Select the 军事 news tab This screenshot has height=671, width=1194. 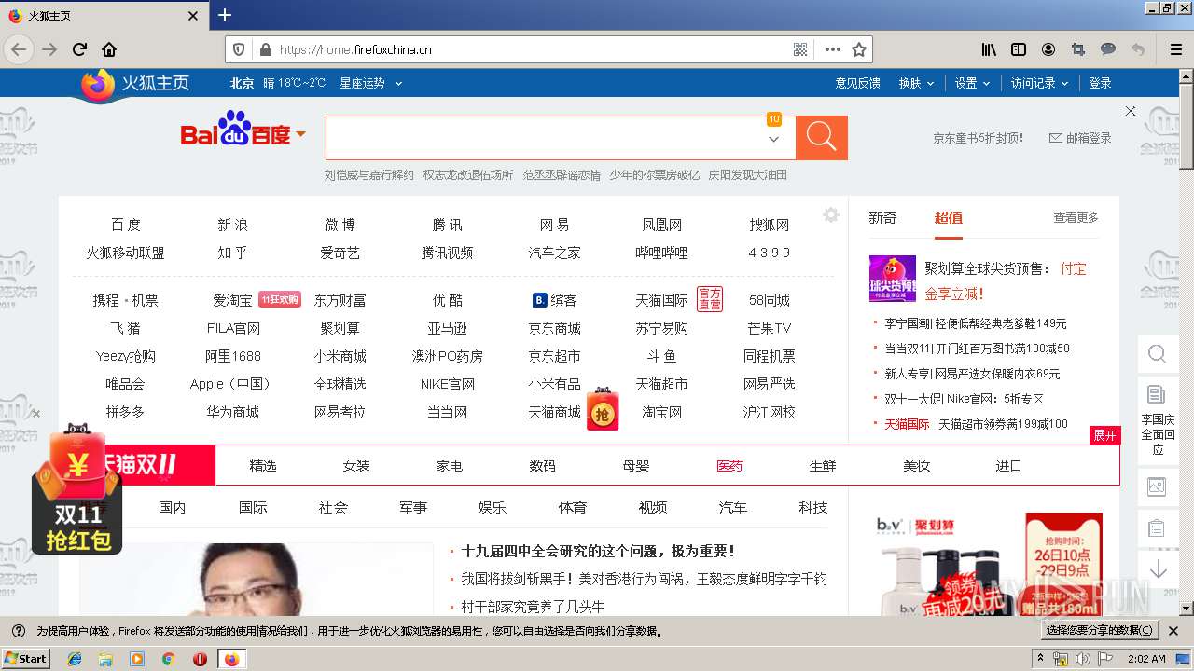click(413, 507)
